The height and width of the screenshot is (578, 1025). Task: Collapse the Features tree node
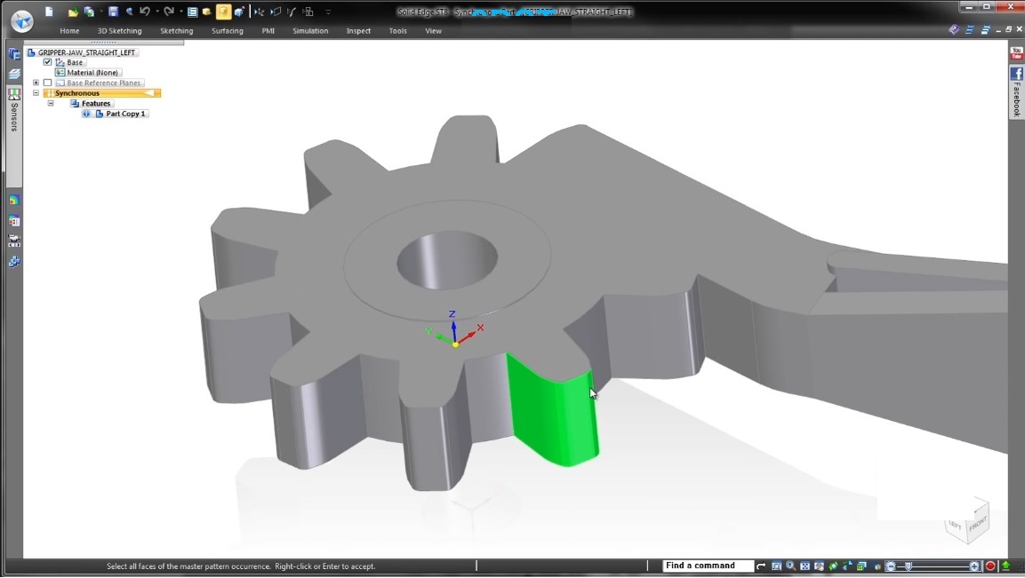[x=51, y=103]
